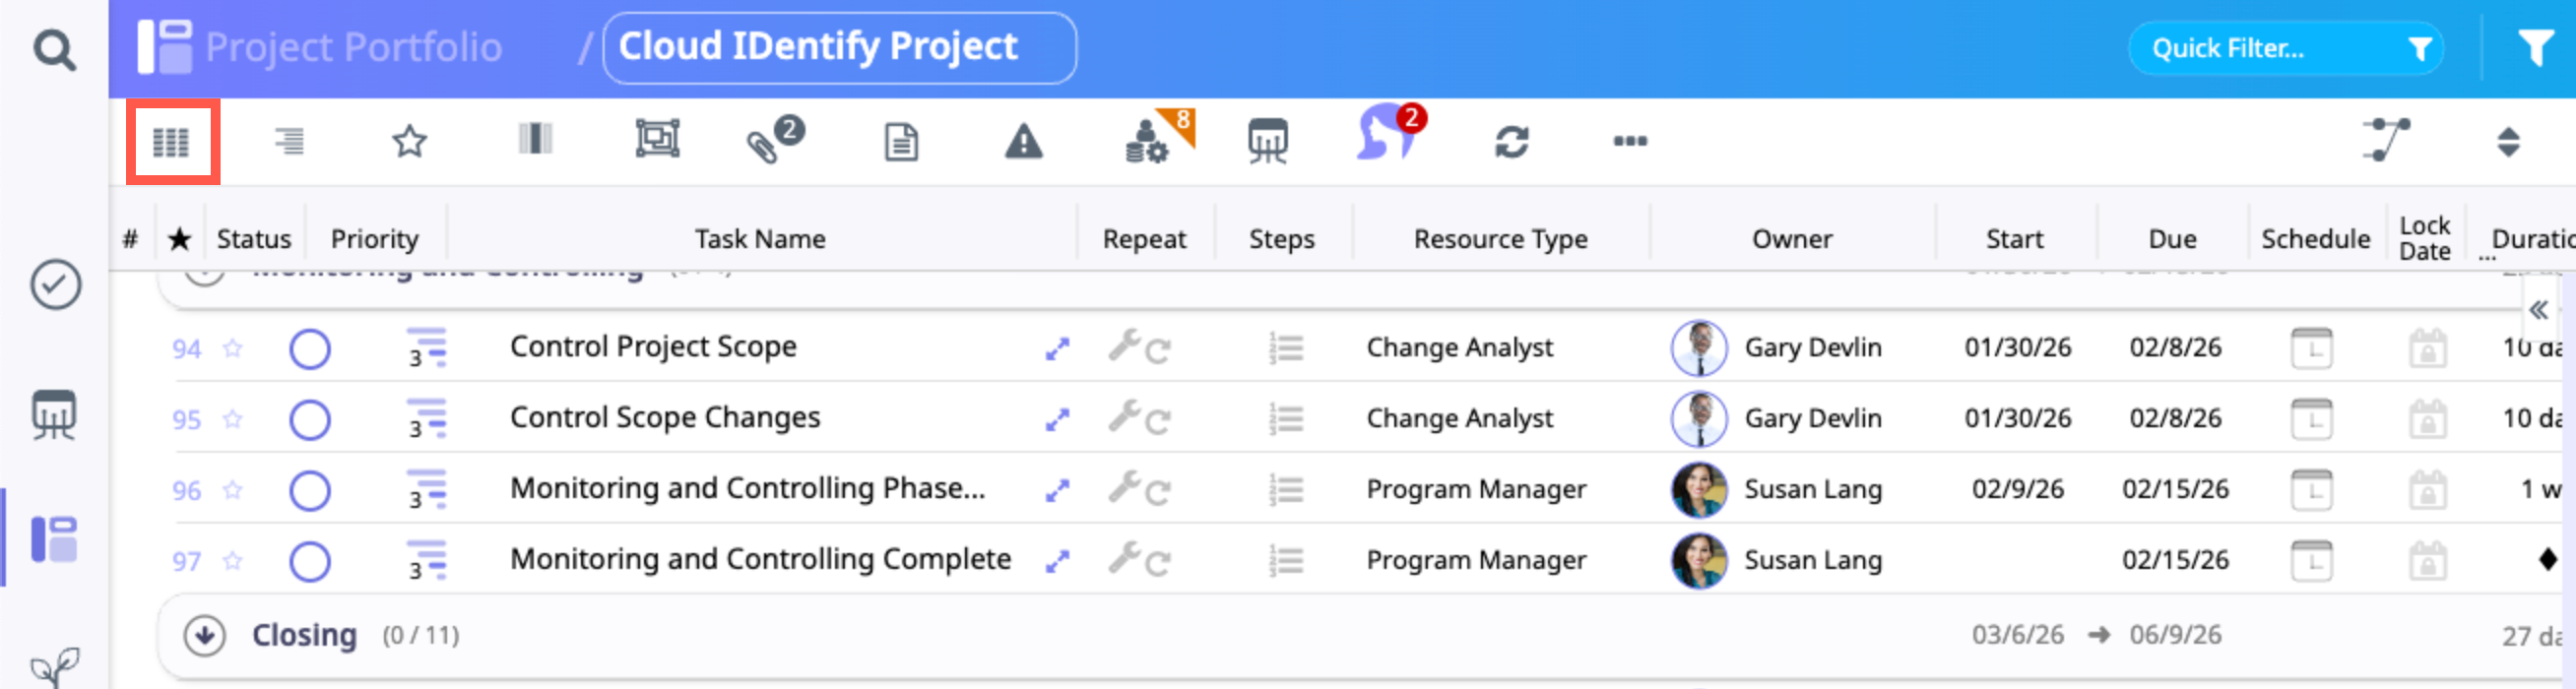Open the chat bubbles icon with badge

[1387, 137]
